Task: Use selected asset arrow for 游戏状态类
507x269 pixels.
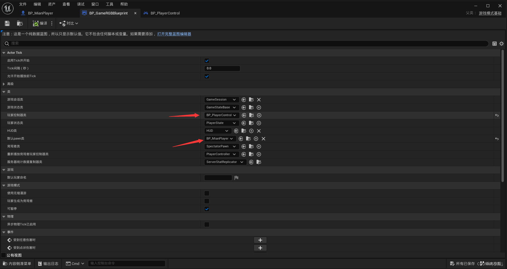Action: click(244, 107)
